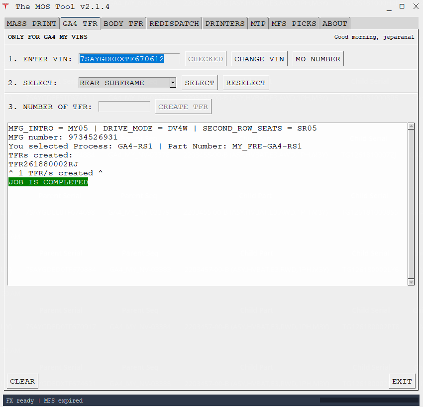Focus the NUMBER OF TFR field
Image resolution: width=423 pixels, height=407 pixels.
click(124, 107)
